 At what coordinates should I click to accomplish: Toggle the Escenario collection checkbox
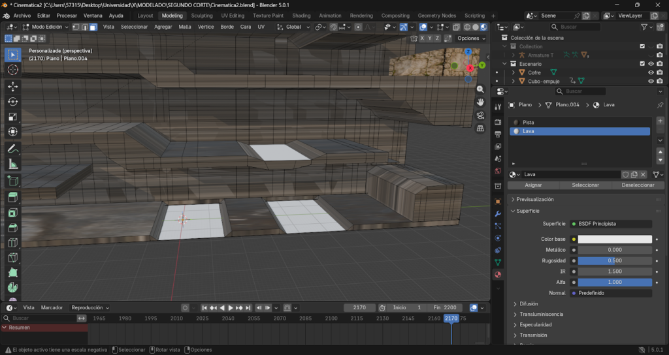[642, 63]
